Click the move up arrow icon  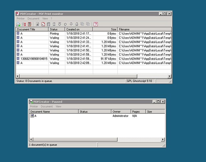click(x=65, y=24)
